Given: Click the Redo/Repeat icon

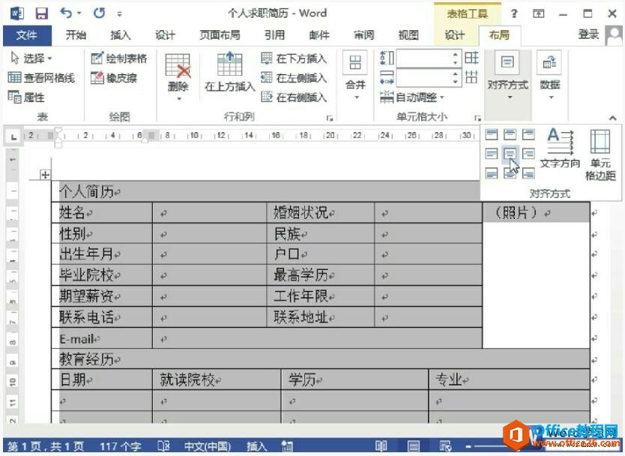Looking at the screenshot, I should 99,13.
